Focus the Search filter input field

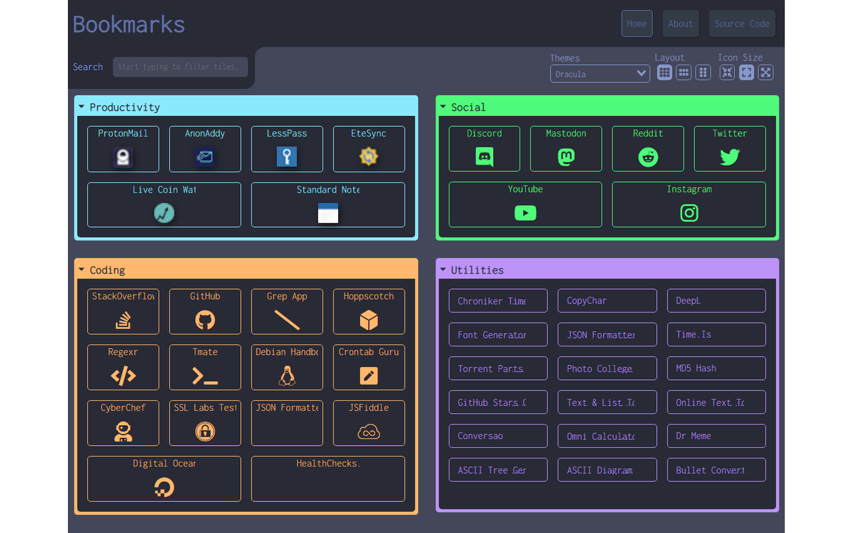pyautogui.click(x=180, y=67)
